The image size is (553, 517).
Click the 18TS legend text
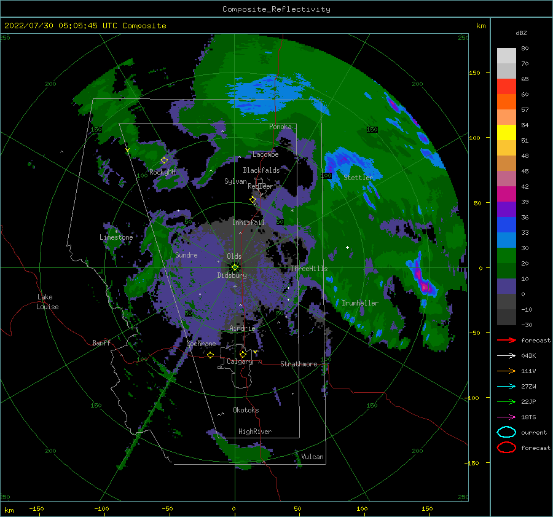point(528,417)
